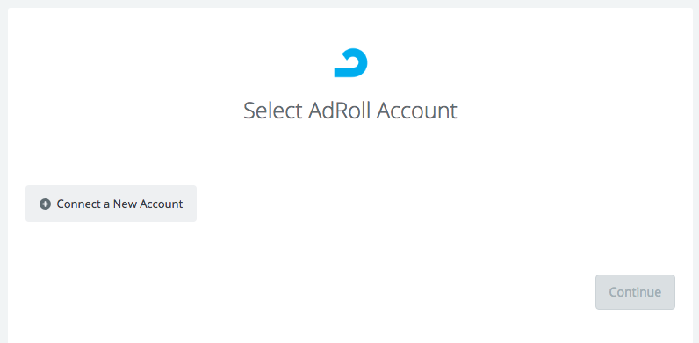The width and height of the screenshot is (699, 343).
Task: Proceed using the Continue button
Action: coord(635,292)
